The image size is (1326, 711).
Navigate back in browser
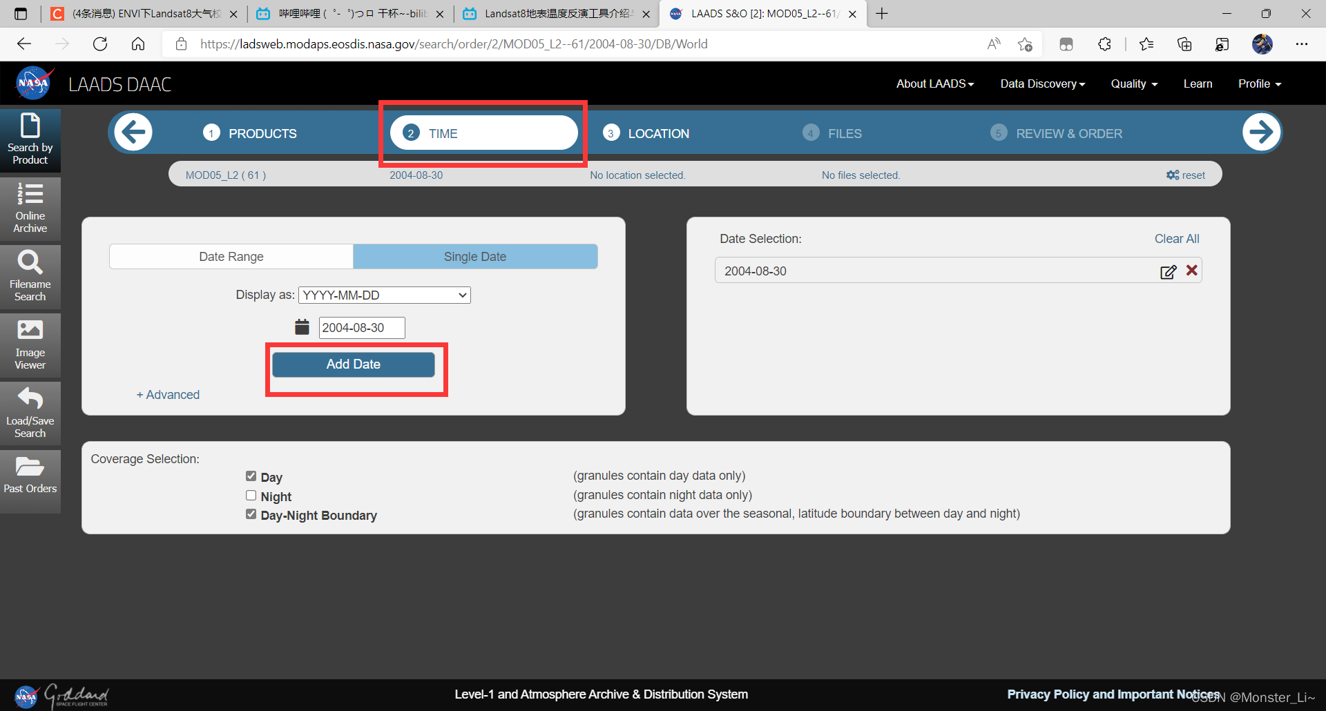24,44
